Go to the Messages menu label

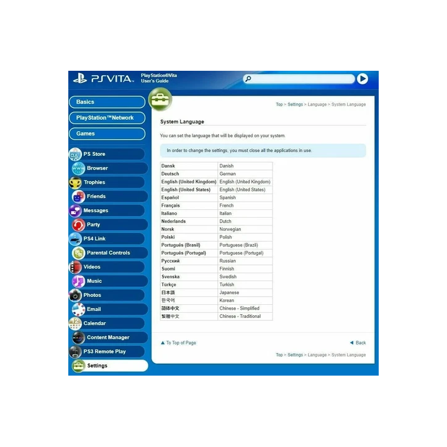(96, 210)
